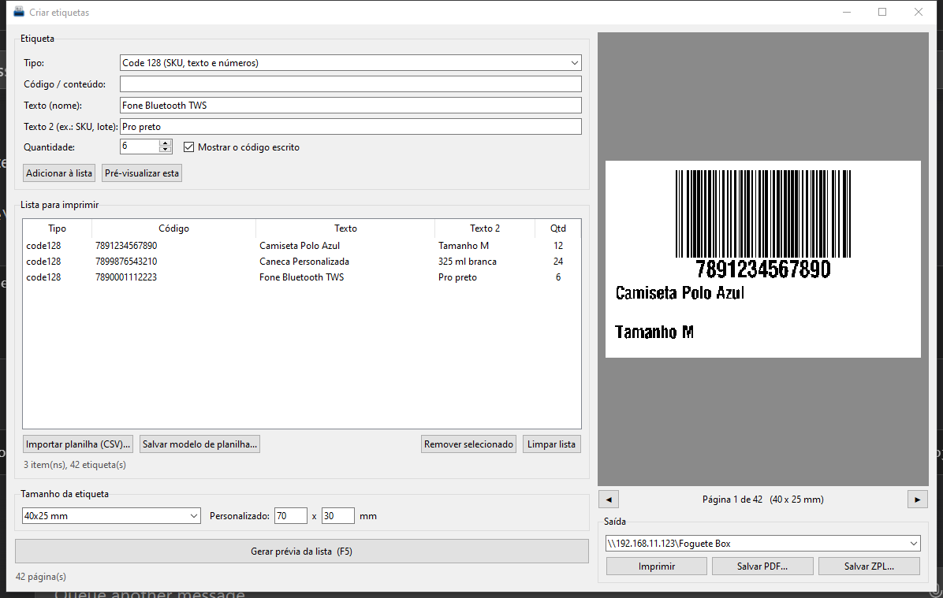
Task: Click the barcode label preview thumbnail
Action: point(762,259)
